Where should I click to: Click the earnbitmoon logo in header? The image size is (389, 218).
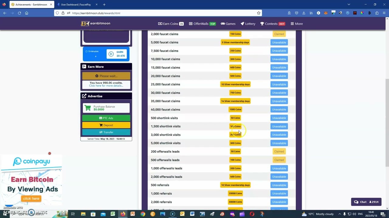coord(95,24)
